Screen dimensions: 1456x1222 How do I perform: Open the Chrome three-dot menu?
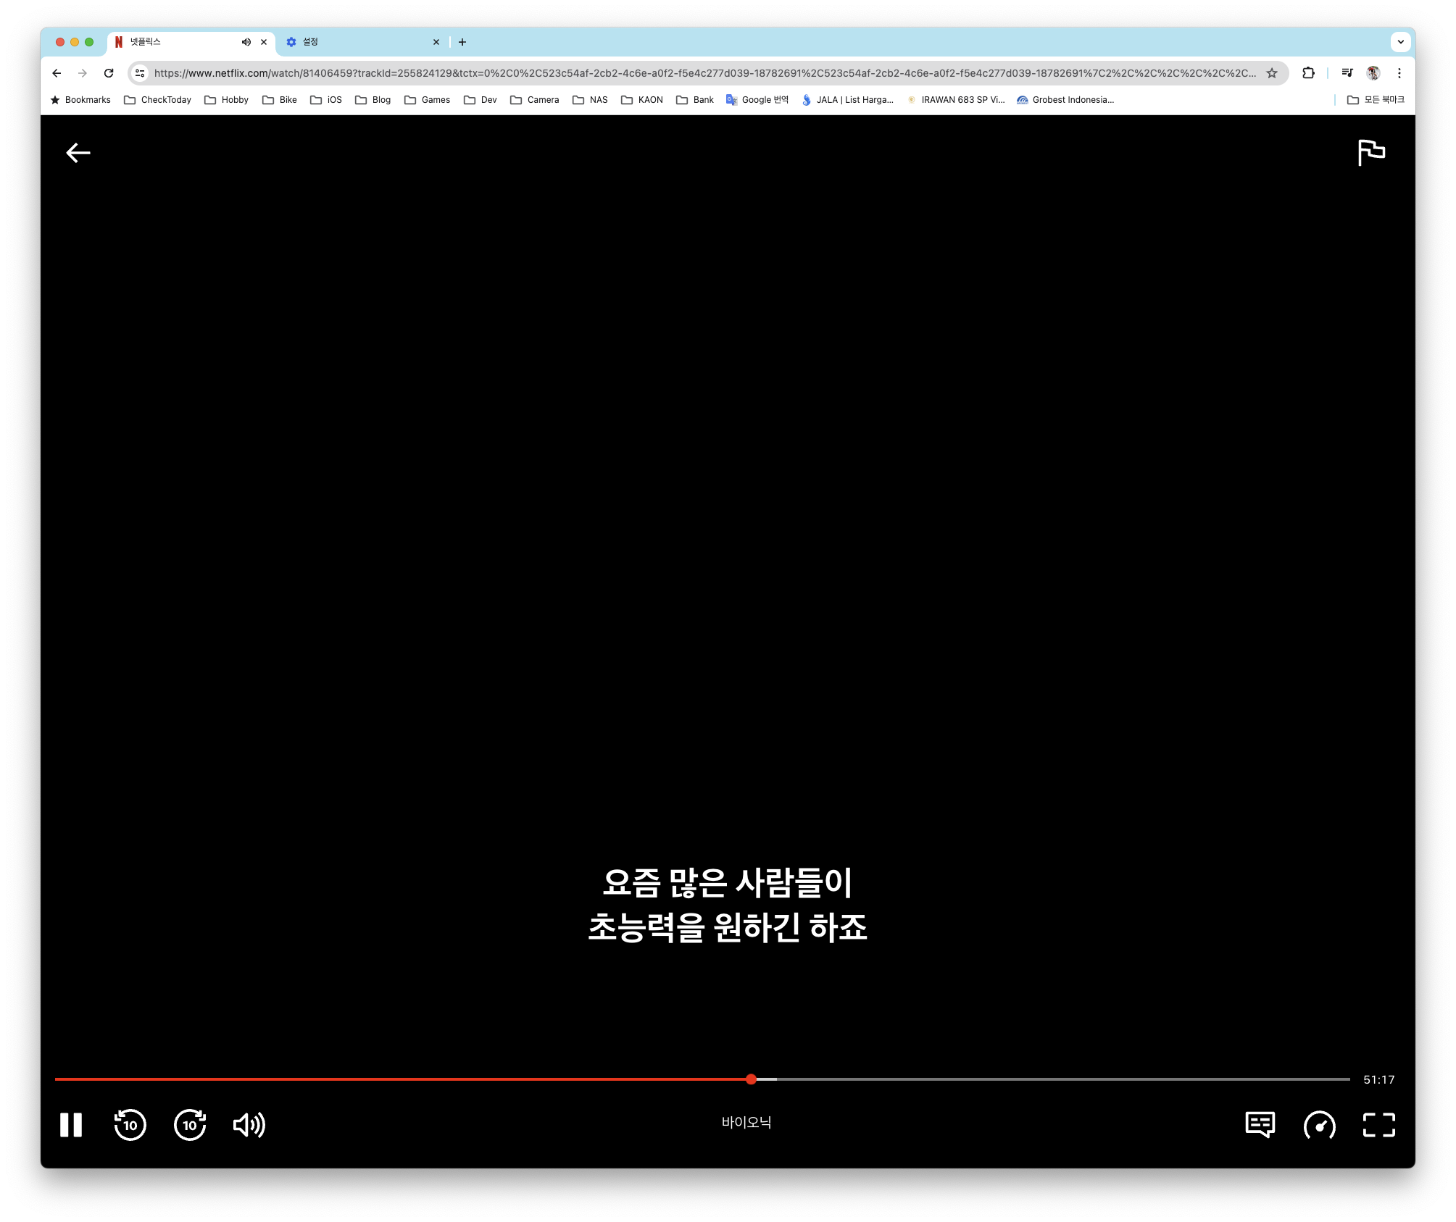pyautogui.click(x=1399, y=73)
